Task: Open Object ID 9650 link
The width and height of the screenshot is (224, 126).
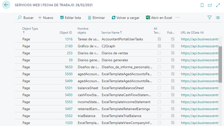Action: point(69,67)
